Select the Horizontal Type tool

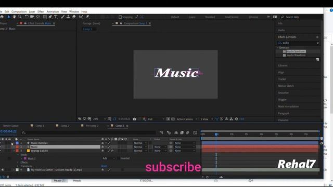click(56, 17)
